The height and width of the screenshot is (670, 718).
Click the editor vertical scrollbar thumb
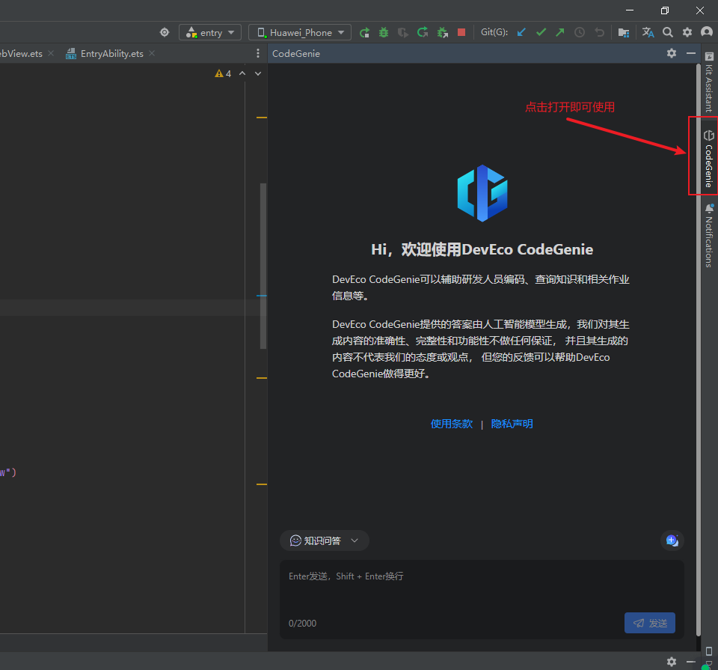(263, 266)
